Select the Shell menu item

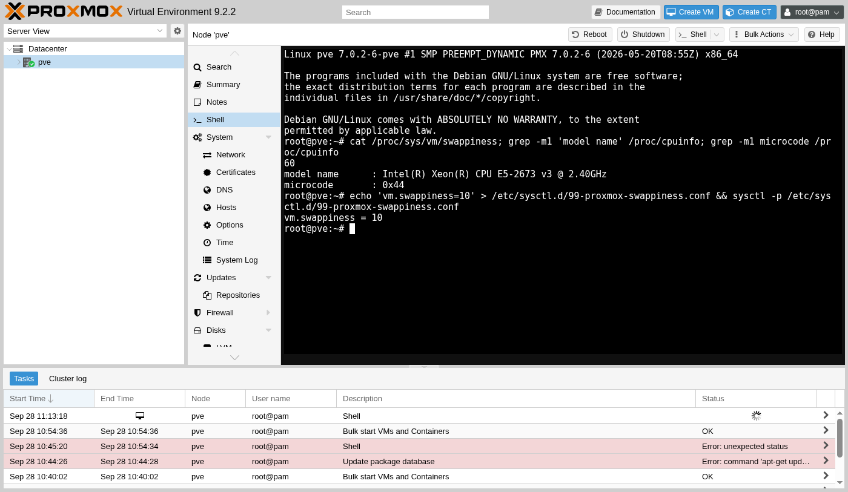[x=234, y=120]
